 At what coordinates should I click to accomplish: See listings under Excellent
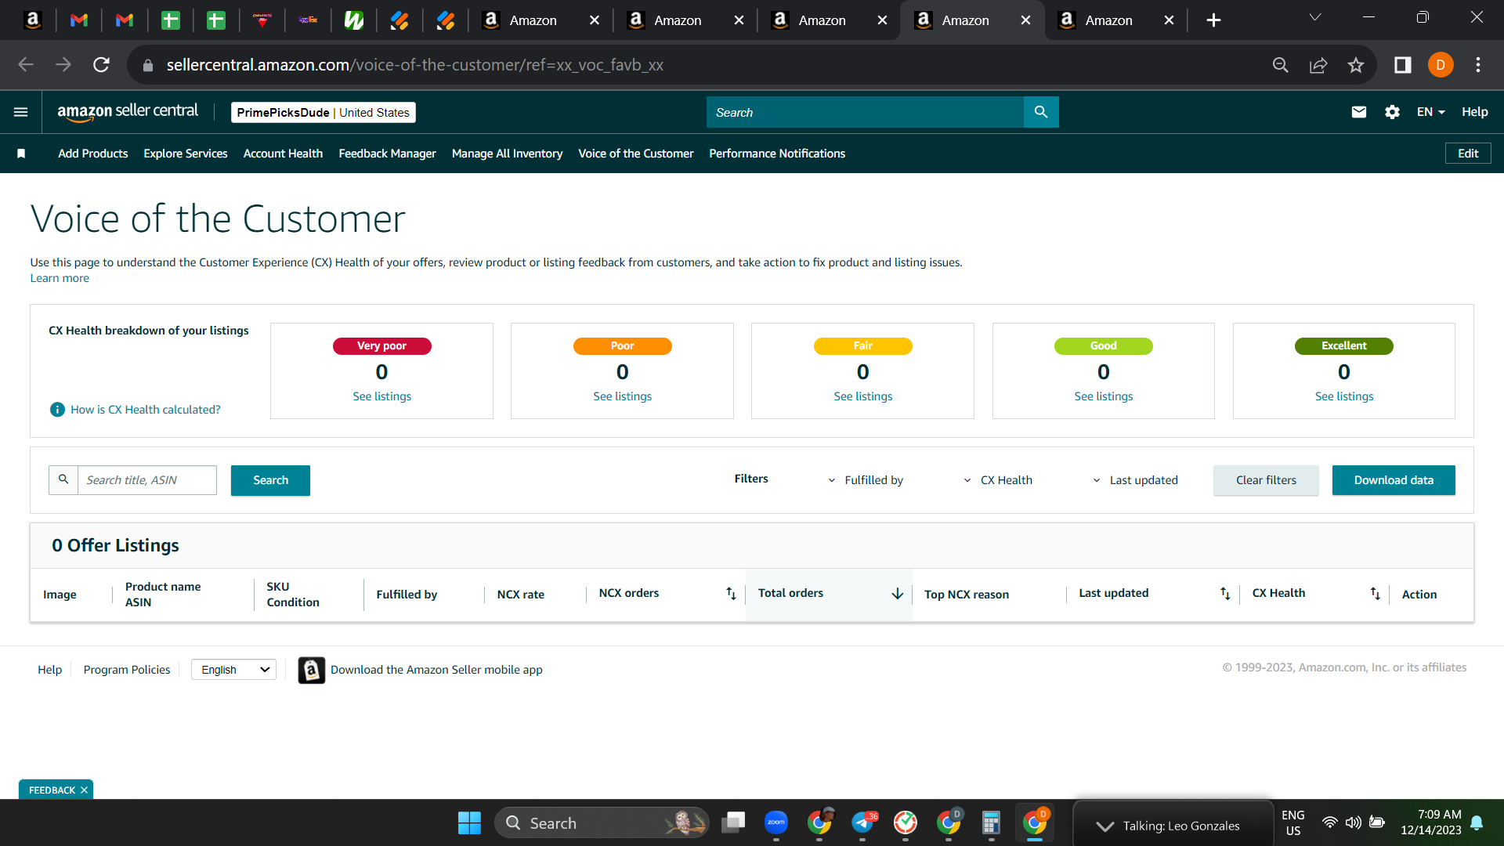(1344, 396)
